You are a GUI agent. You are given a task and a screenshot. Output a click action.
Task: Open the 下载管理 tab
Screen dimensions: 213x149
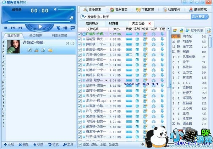[x=145, y=10]
